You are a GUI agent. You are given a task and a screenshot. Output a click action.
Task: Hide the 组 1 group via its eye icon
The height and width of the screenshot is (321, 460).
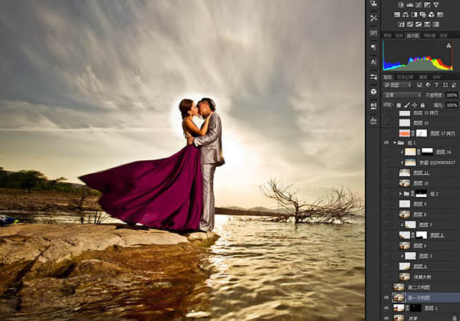click(x=386, y=142)
